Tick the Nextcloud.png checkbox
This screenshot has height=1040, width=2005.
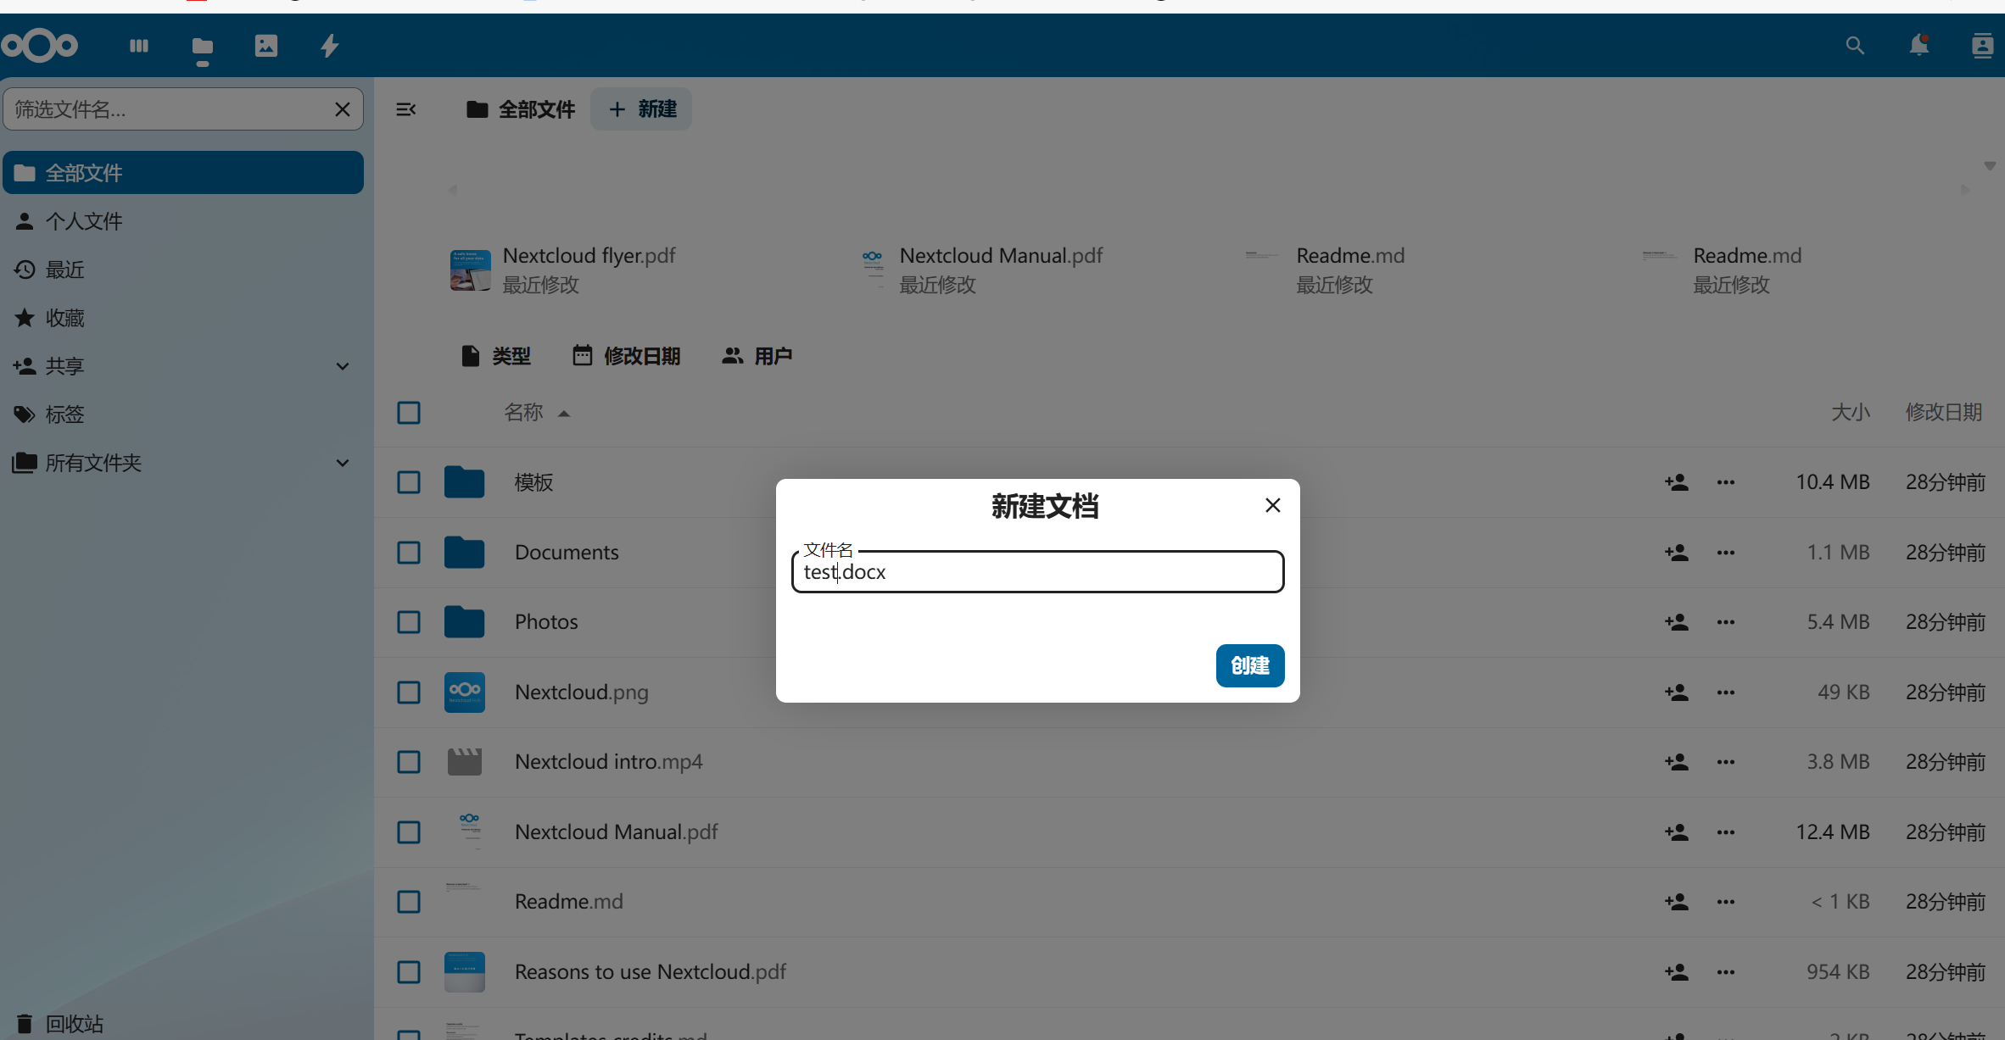409,692
